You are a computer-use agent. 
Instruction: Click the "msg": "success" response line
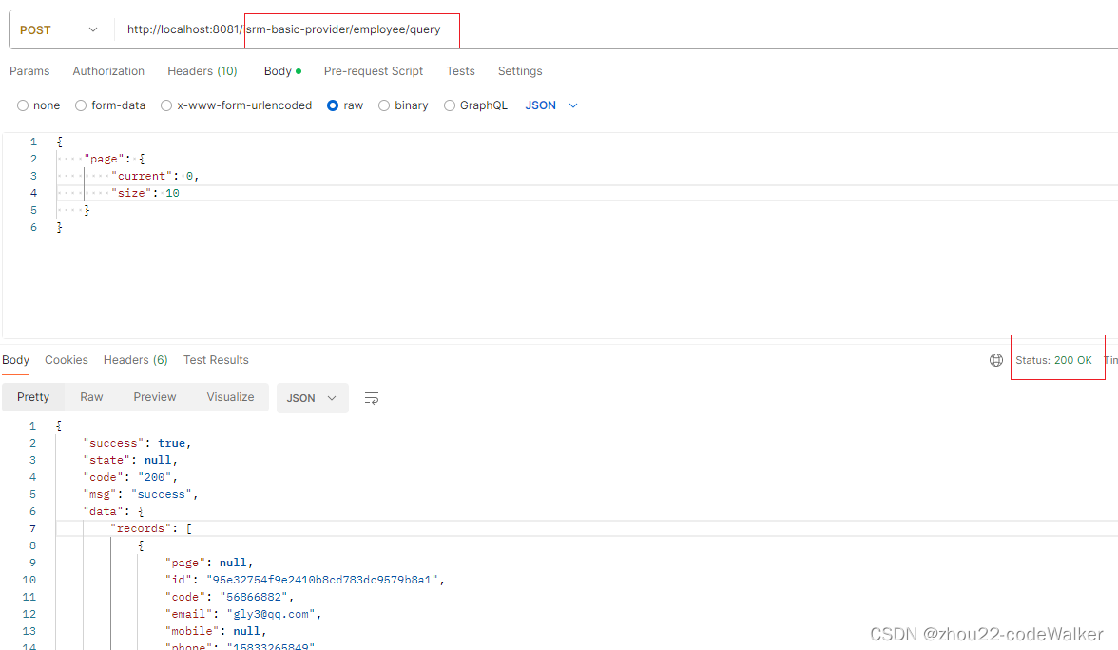[x=141, y=494]
